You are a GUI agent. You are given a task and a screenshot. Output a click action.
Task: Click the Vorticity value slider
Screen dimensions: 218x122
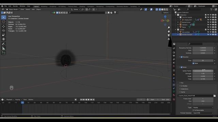click(x=203, y=53)
